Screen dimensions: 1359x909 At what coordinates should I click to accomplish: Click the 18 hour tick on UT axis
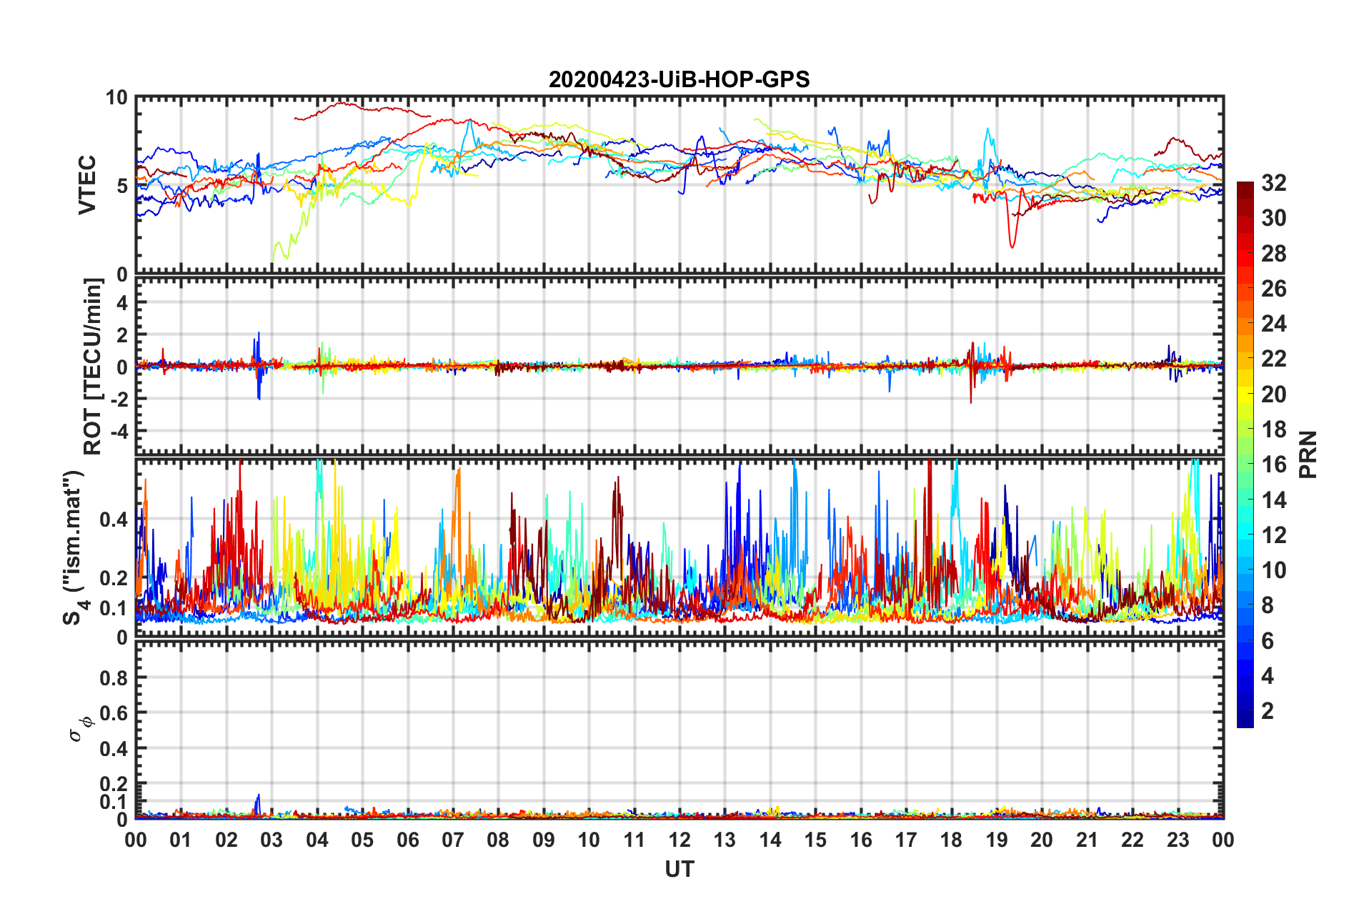tap(951, 840)
